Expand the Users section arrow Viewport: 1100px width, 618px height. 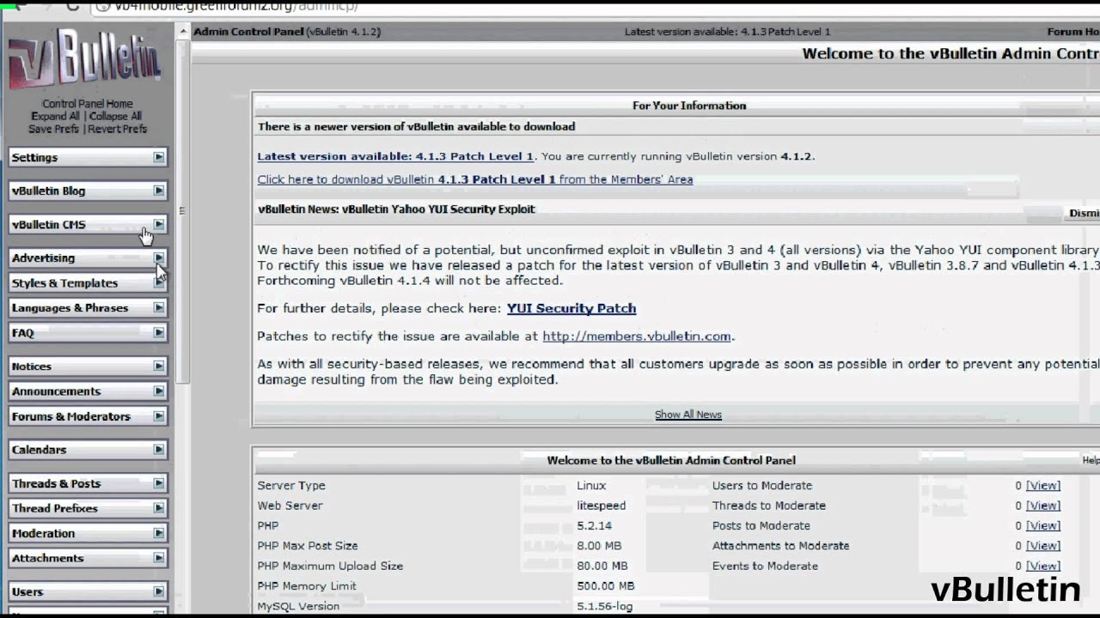[x=159, y=591]
